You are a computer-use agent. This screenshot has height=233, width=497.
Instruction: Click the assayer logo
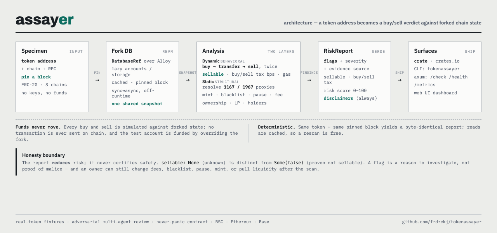coord(45,20)
